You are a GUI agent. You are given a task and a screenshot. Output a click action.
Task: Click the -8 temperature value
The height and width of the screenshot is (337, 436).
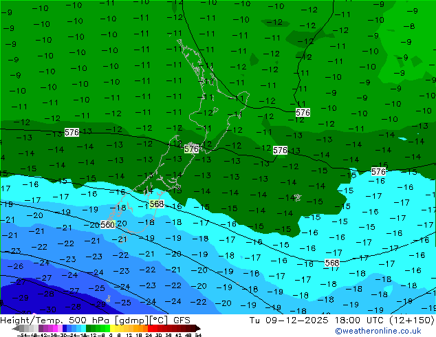pyautogui.click(x=409, y=26)
